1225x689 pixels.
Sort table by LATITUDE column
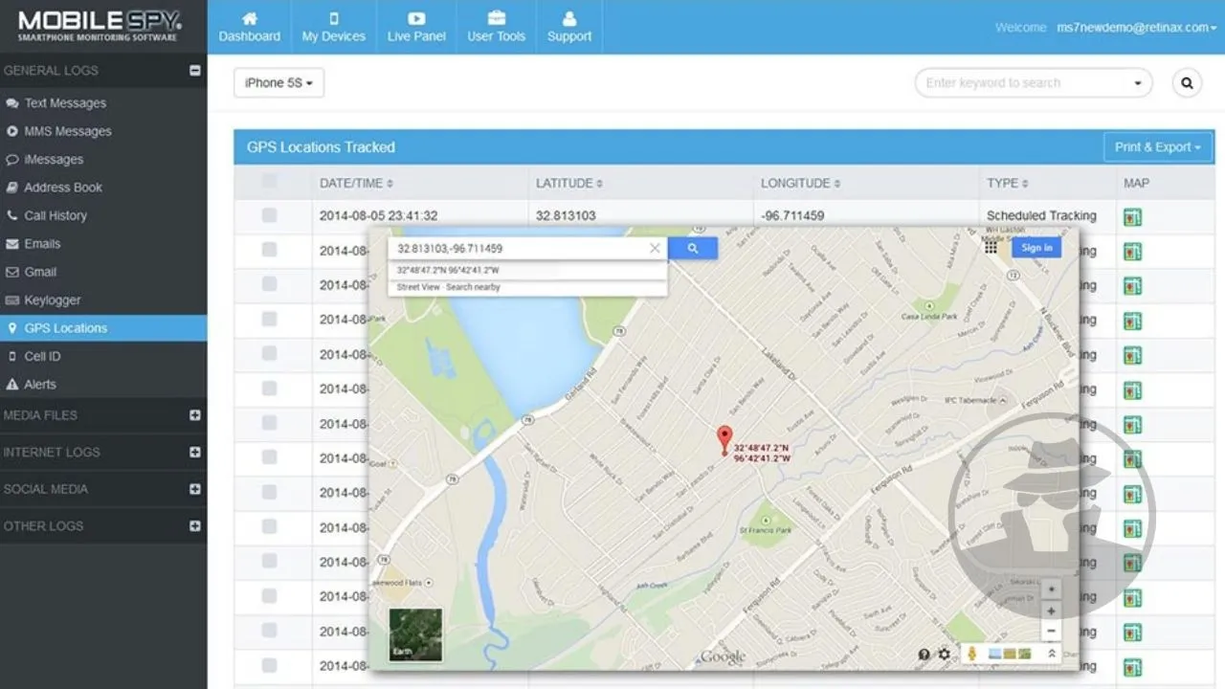point(569,183)
